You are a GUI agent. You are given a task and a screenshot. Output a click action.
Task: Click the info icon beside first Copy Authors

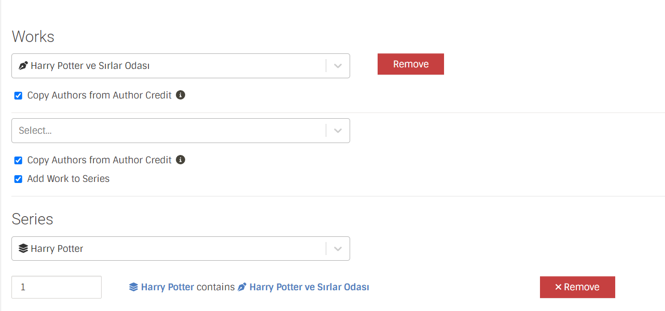(181, 95)
